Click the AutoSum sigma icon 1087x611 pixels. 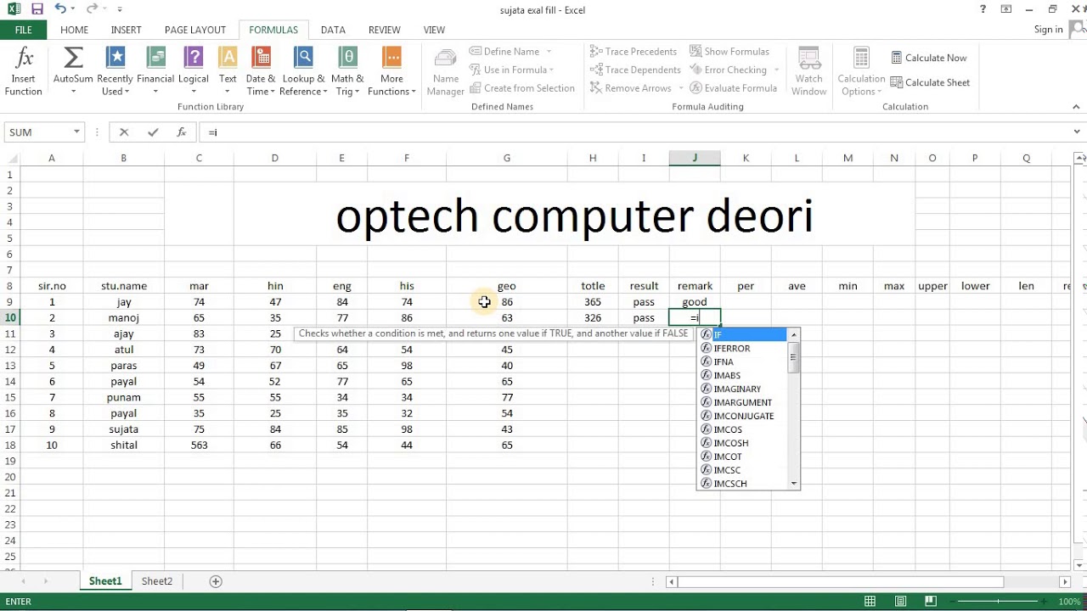73,58
